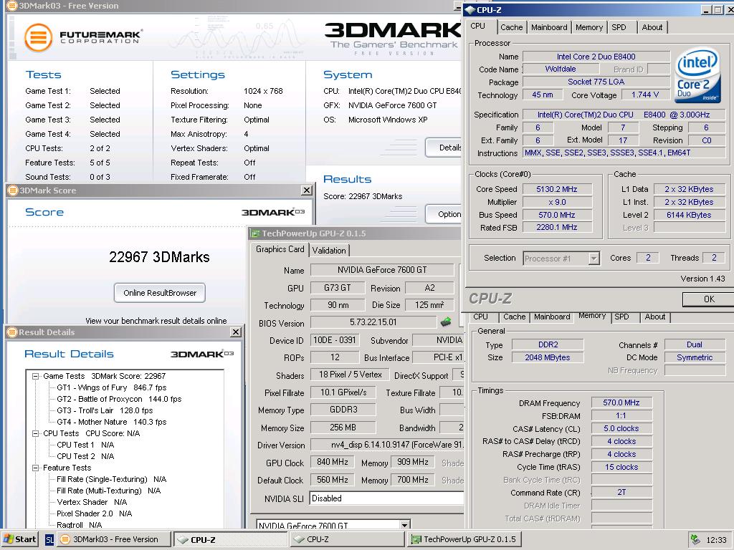Click the quick launch icon next to Start
734x550 pixels.
(x=49, y=539)
